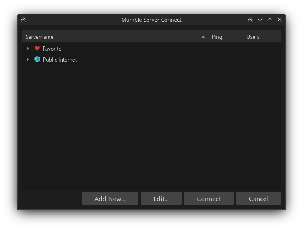
Task: Expand the Public Internet server list
Action: tap(28, 60)
